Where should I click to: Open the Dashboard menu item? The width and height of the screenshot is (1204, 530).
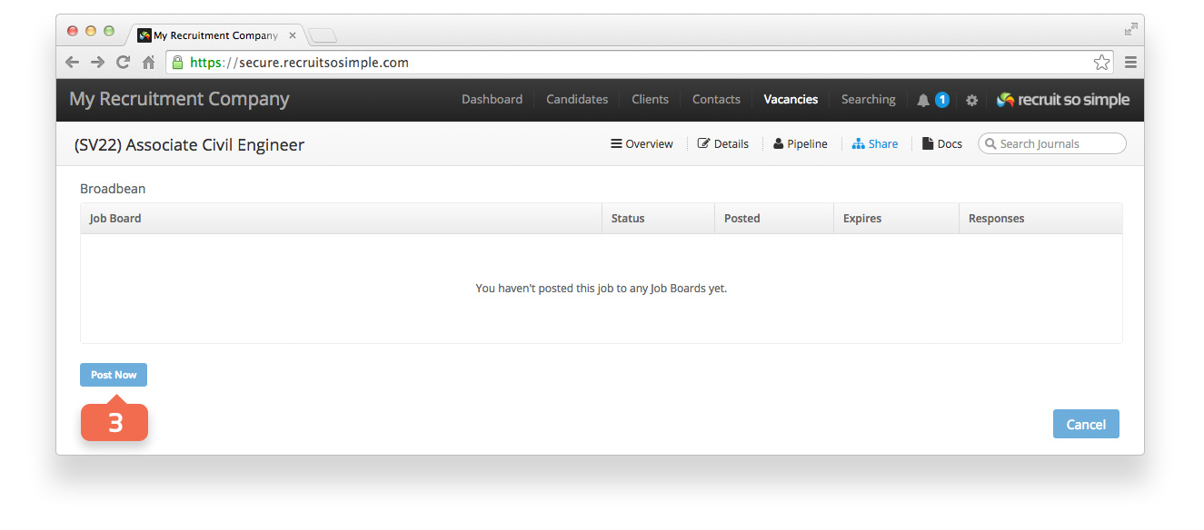492,100
